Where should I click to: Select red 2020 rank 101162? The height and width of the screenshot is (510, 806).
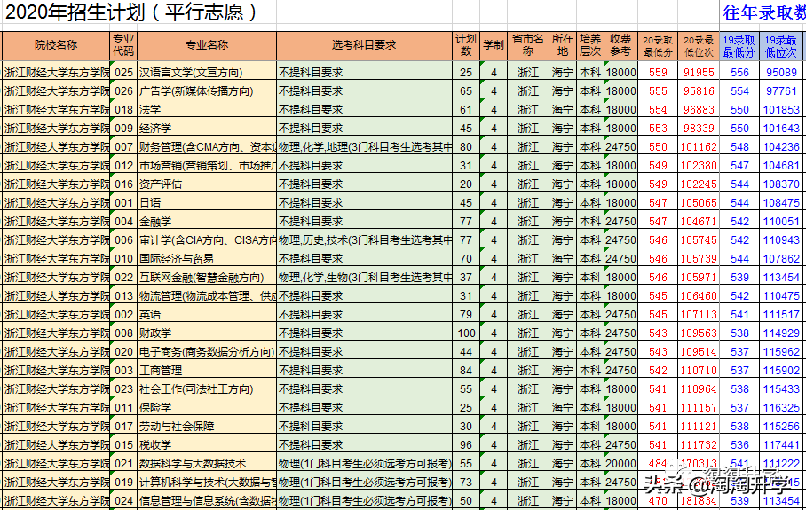(699, 147)
